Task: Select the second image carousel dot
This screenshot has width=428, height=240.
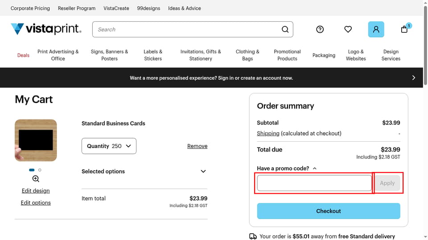Action: tap(40, 170)
